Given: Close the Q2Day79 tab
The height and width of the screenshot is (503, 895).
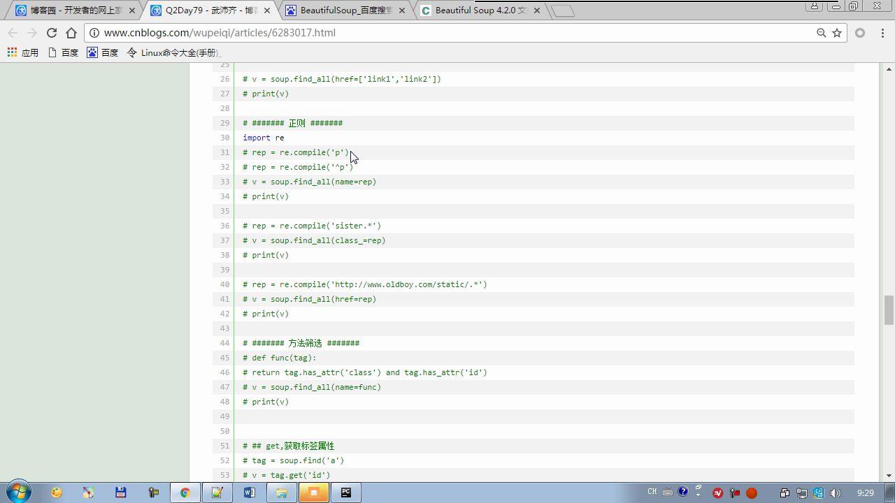Looking at the screenshot, I should [266, 10].
